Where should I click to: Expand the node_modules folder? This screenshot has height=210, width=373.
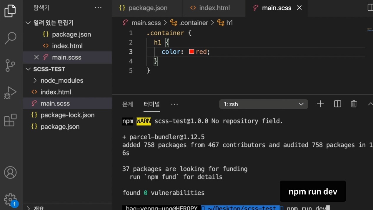[35, 80]
